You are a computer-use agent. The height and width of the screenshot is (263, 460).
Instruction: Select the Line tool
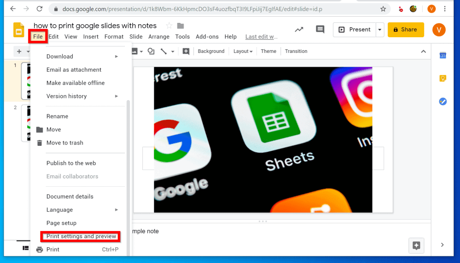click(x=163, y=51)
